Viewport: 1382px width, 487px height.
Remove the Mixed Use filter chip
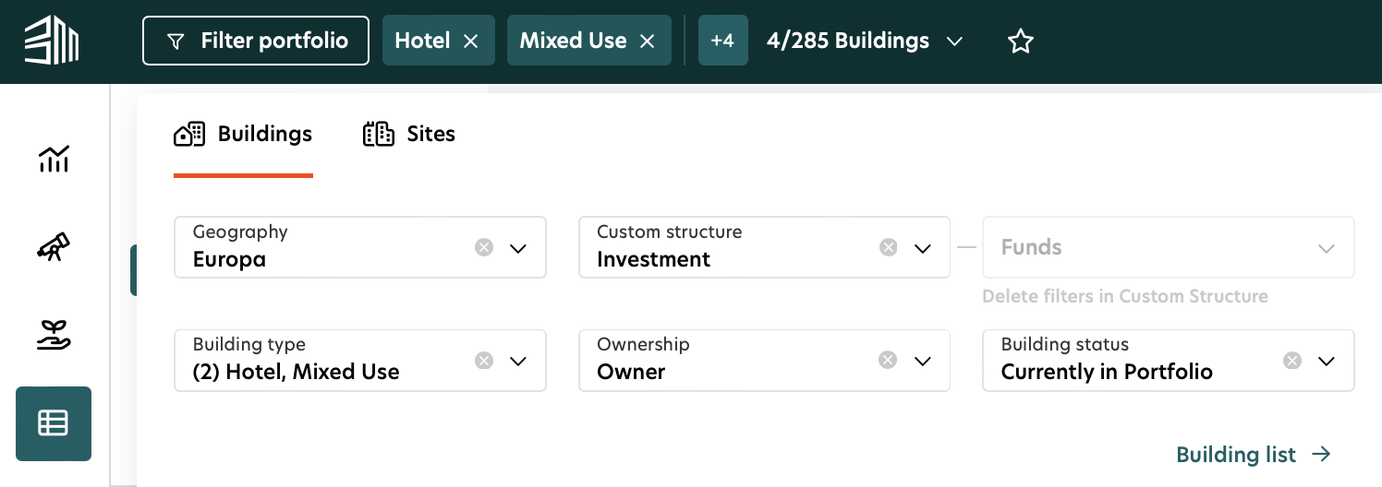pos(648,42)
